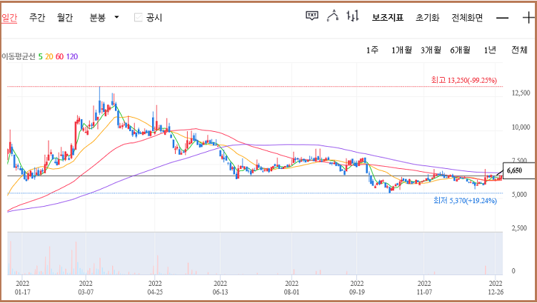This screenshot has width=537, height=303.
Task: Switch to the 월간 monthly tab
Action: click(65, 17)
